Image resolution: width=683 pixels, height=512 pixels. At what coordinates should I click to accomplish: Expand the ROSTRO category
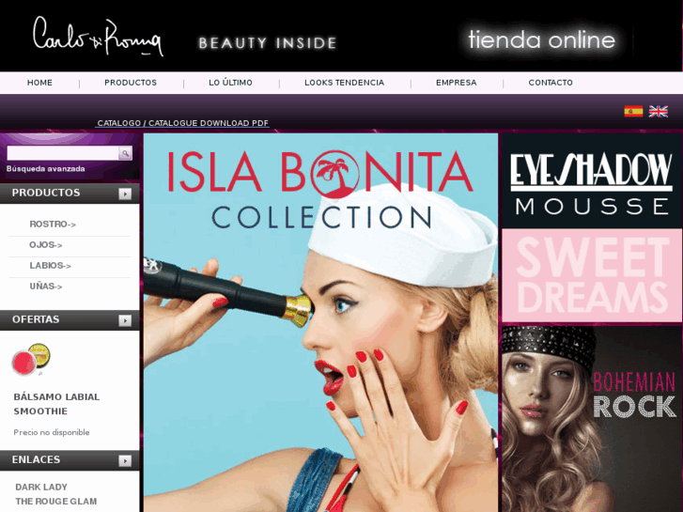(x=53, y=224)
